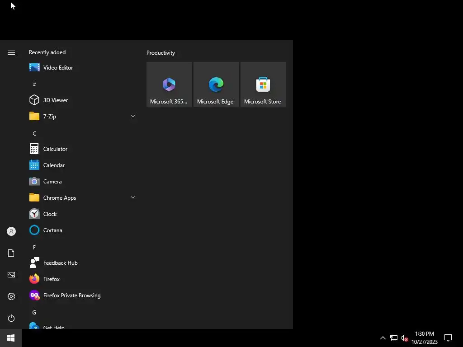Click the Productivity group title
The image size is (463, 347).
click(x=161, y=53)
